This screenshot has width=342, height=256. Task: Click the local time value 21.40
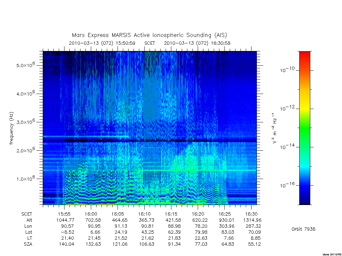[67, 238]
